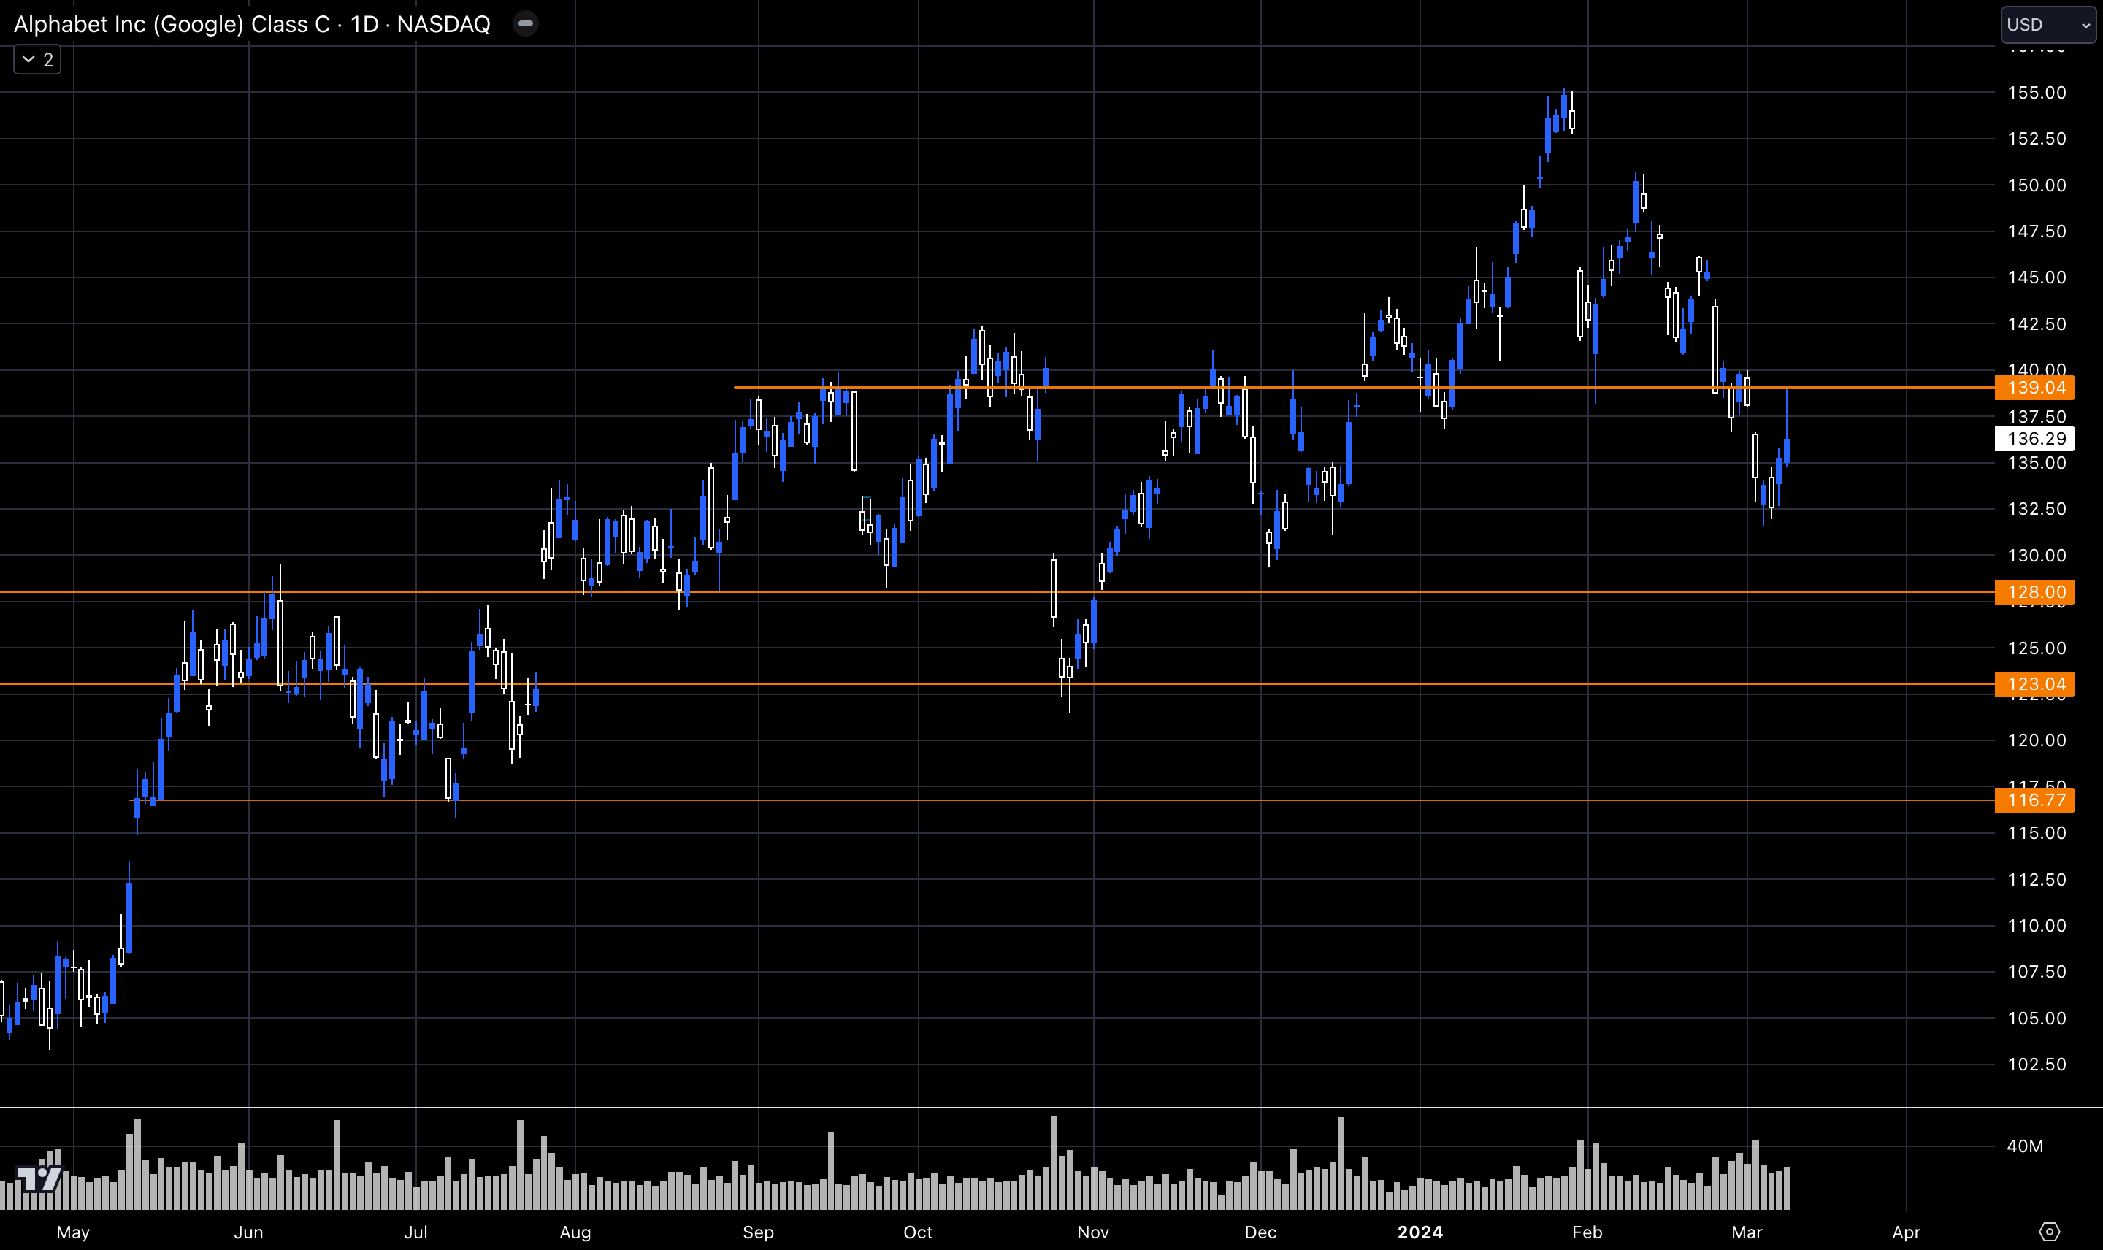Click the Mar label on time axis
This screenshot has width=2103, height=1250.
click(x=1747, y=1232)
